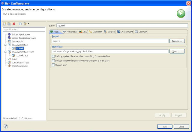
Task: Select Eclipse Application in the tree
Action: pyautogui.click(x=21, y=34)
